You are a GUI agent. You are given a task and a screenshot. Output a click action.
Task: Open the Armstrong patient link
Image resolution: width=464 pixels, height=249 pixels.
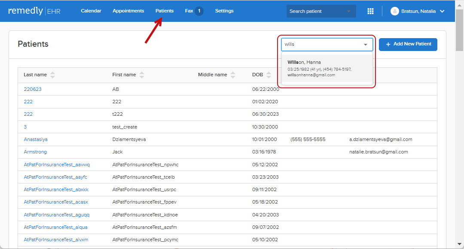click(35, 152)
